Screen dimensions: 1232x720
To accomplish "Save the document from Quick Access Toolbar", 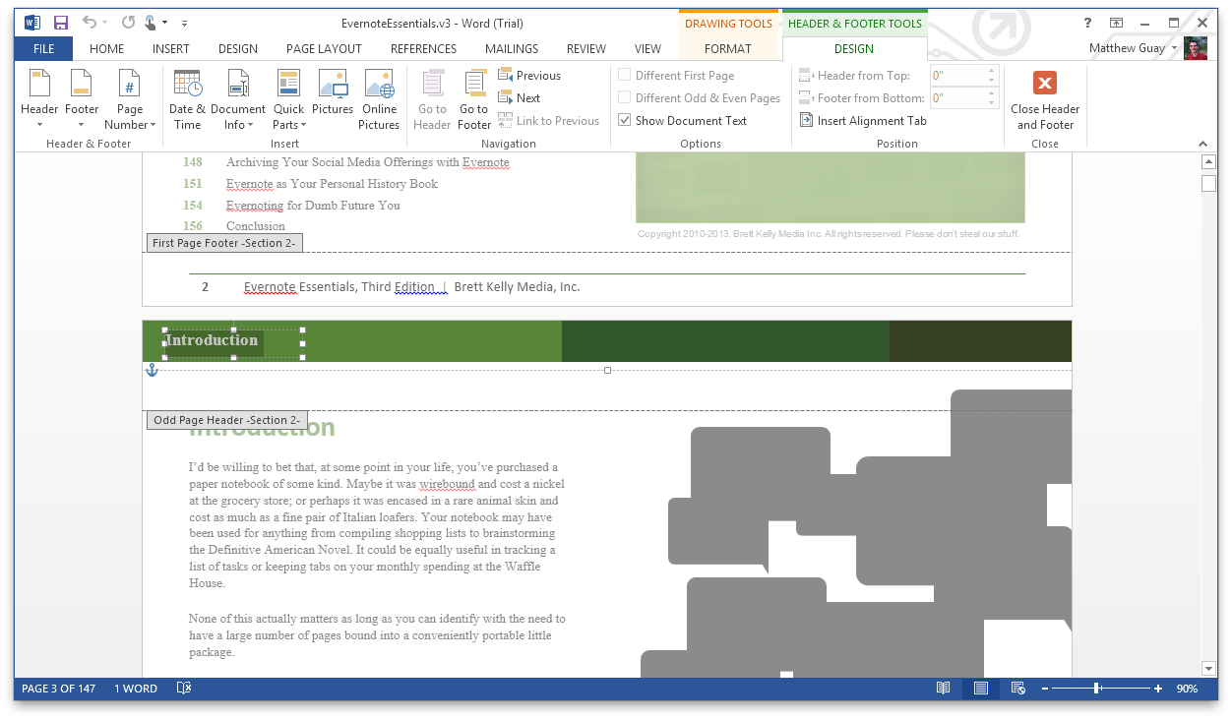I will point(61,23).
